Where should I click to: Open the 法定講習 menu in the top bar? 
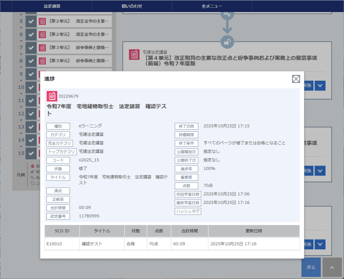click(x=52, y=6)
